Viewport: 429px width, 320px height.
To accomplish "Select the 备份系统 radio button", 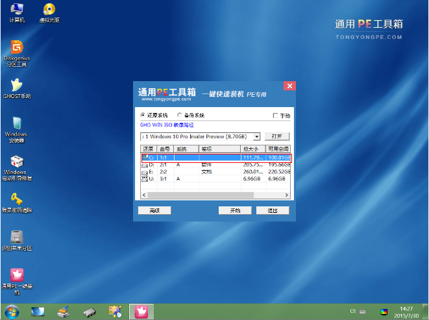I will point(180,115).
